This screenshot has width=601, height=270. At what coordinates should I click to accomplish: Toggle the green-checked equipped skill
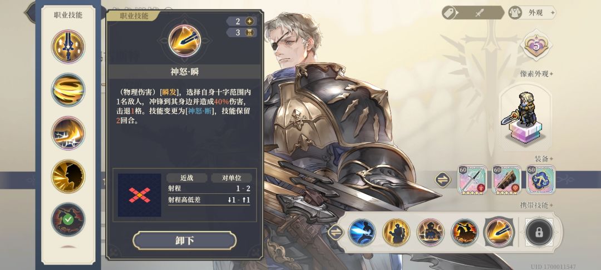68,219
